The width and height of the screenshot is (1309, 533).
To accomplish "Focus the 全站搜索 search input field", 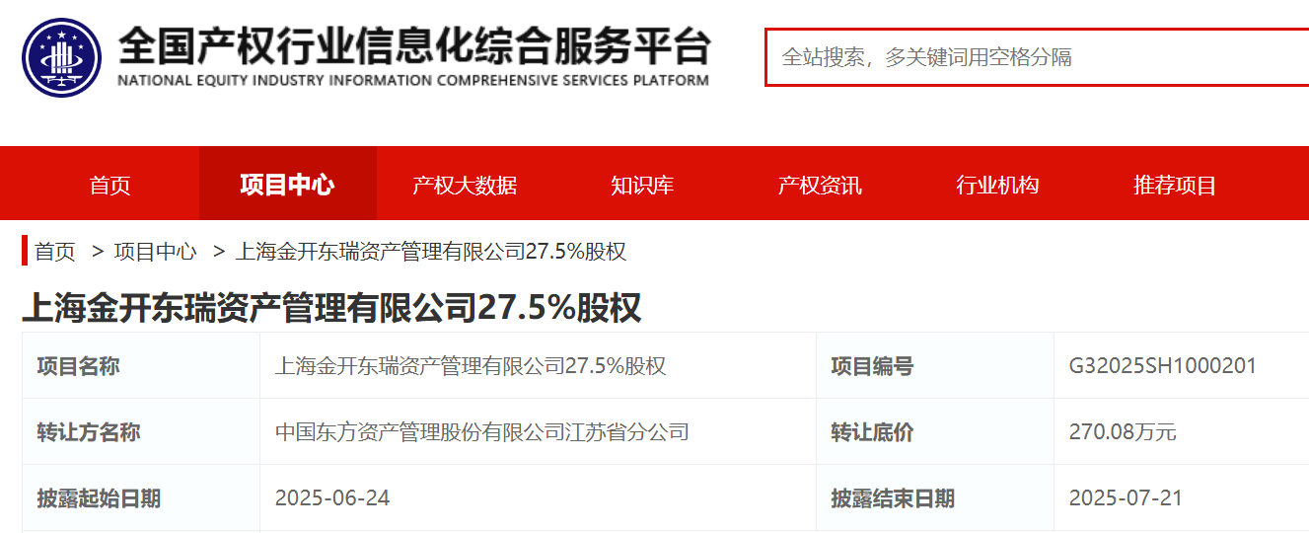I will pos(1037,57).
